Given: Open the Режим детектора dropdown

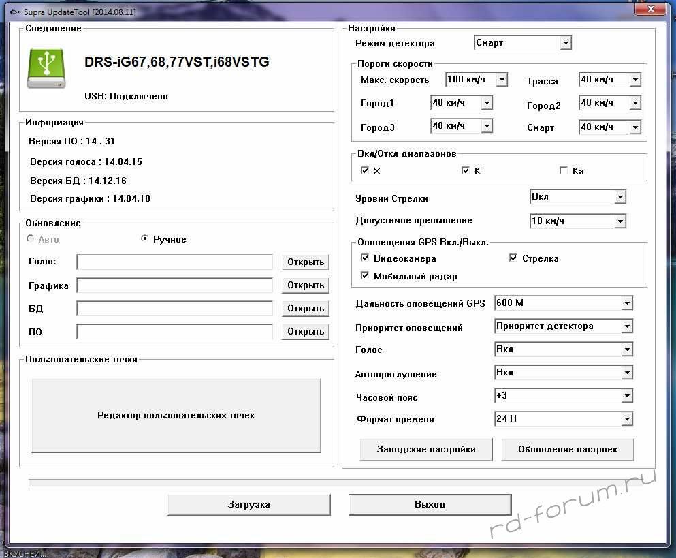Looking at the screenshot, I should click(565, 43).
